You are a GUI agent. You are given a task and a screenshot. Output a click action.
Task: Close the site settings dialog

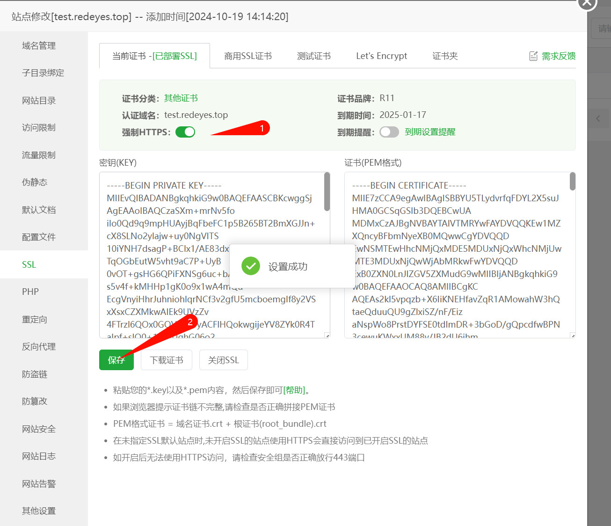pos(587,3)
